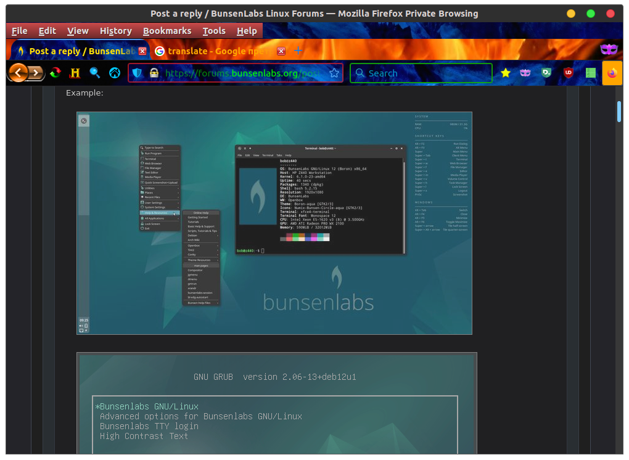Click the green square toolbar extension

click(591, 73)
